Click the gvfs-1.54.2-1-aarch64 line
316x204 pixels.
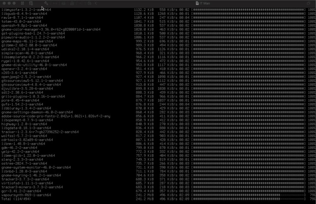tap(22, 104)
